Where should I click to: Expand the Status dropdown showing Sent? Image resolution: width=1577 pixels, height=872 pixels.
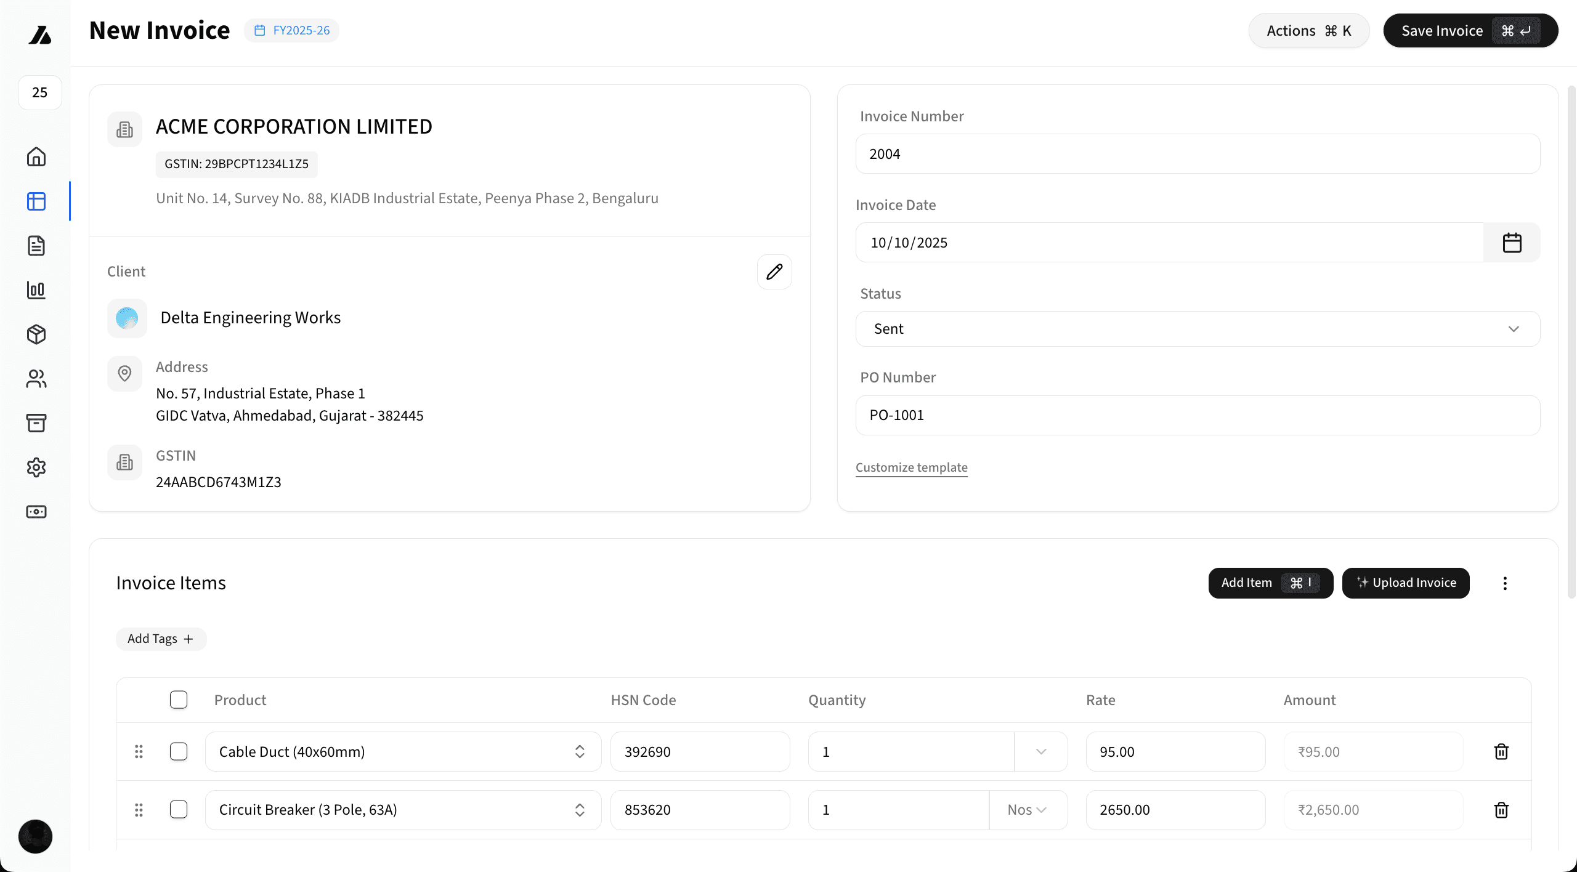(x=1197, y=329)
